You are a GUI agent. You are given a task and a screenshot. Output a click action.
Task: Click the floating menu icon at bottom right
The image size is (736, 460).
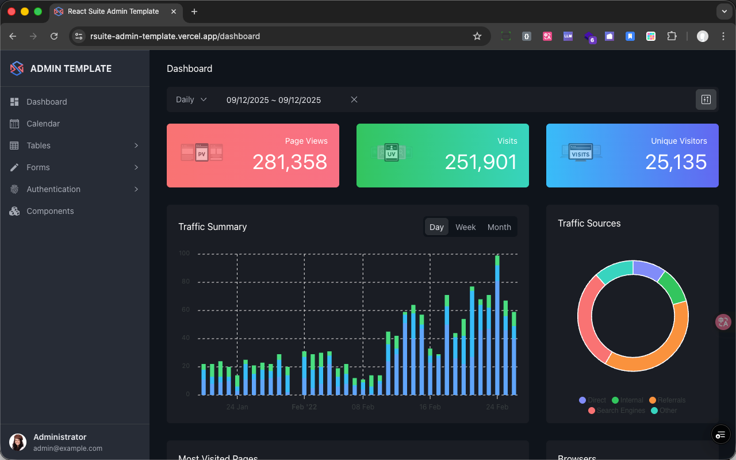720,435
